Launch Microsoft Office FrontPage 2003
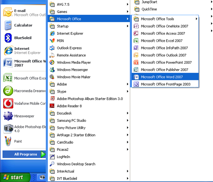Viewport: 213px width, 182px height. pyautogui.click(x=165, y=84)
